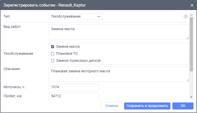Confirm with the OK button
This screenshot has width=197, height=113.
click(x=183, y=106)
